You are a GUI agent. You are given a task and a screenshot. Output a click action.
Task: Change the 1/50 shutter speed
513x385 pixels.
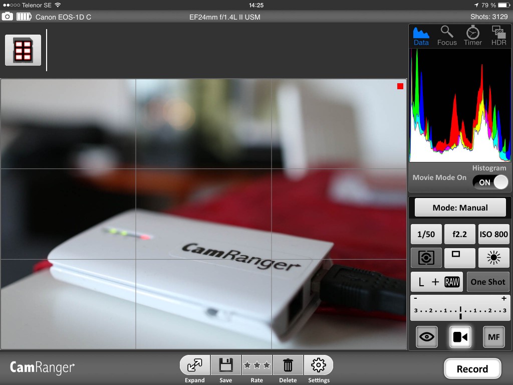[426, 234]
